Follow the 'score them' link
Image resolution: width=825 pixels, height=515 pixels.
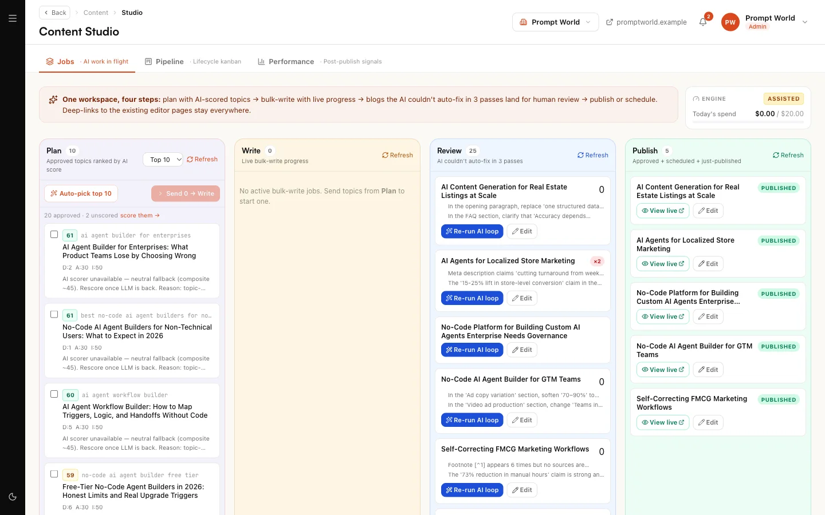(x=140, y=216)
